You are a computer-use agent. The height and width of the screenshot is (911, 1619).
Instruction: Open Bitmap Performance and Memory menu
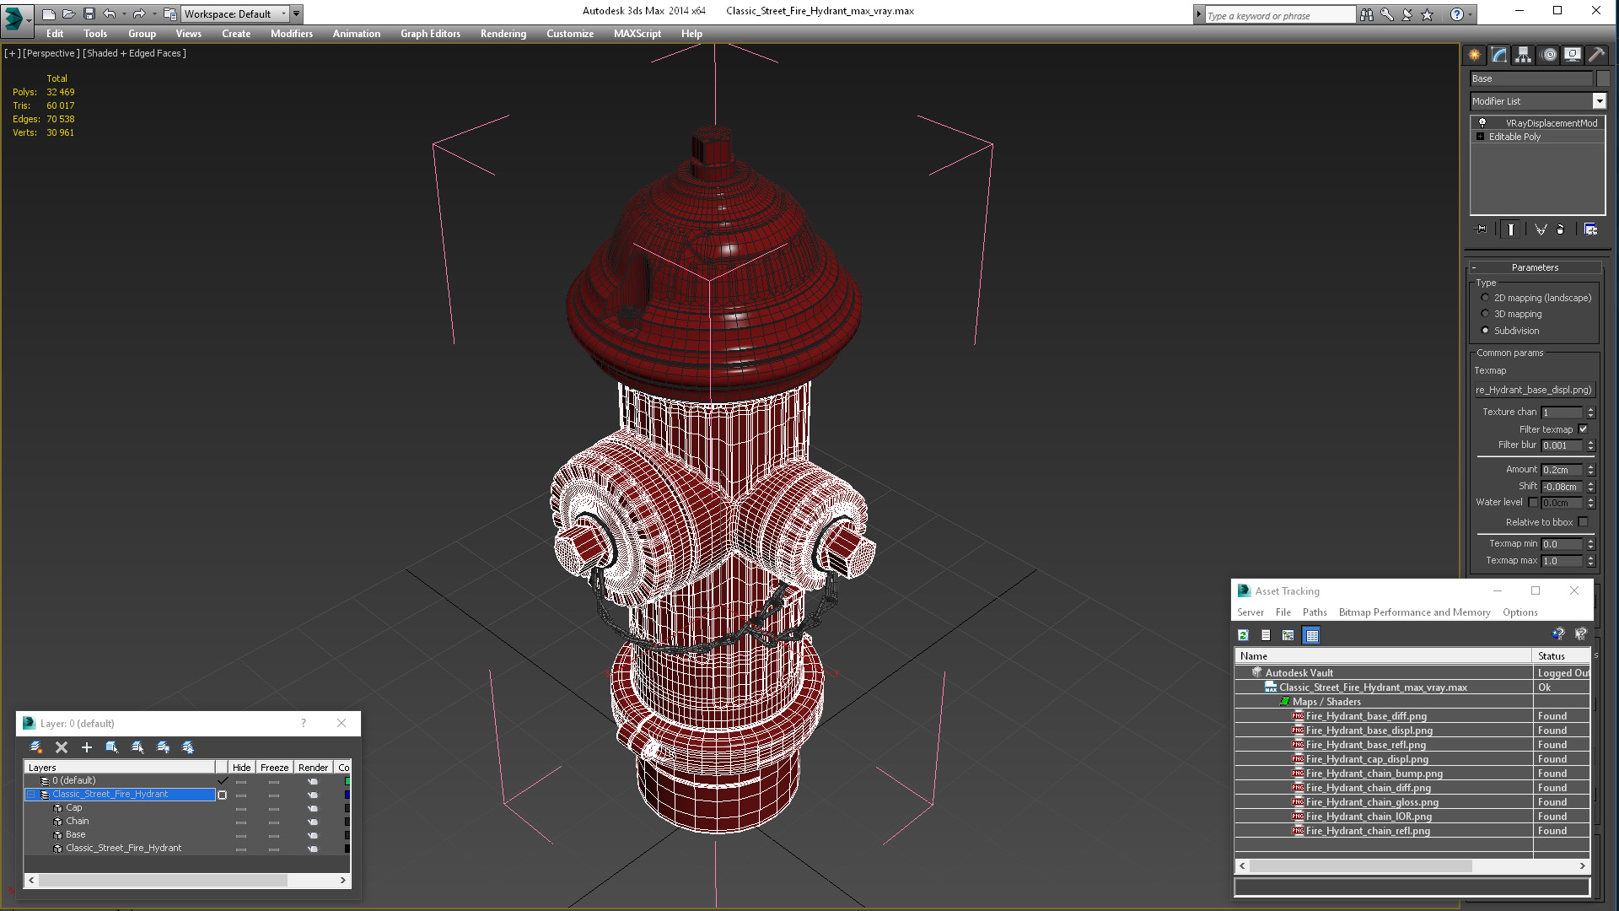[x=1414, y=612]
